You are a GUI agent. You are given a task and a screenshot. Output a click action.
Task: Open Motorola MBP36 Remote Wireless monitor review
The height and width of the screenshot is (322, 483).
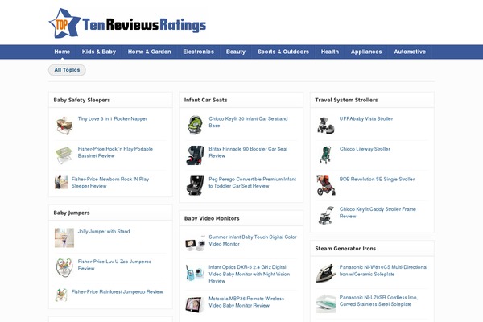(x=246, y=302)
